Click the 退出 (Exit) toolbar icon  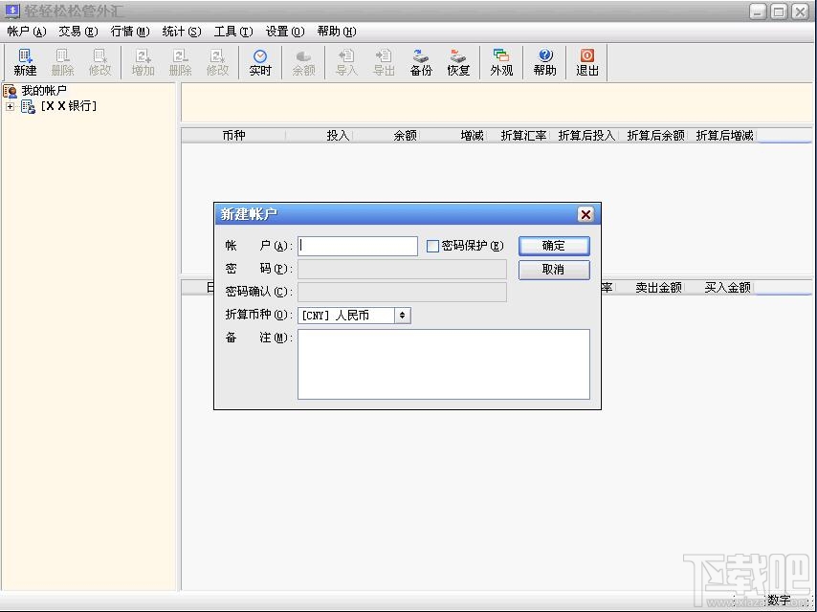(586, 61)
